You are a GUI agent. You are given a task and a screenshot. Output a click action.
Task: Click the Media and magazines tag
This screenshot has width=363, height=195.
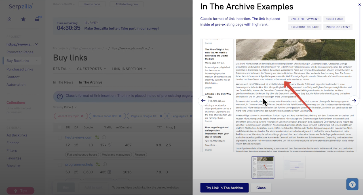click(116, 155)
